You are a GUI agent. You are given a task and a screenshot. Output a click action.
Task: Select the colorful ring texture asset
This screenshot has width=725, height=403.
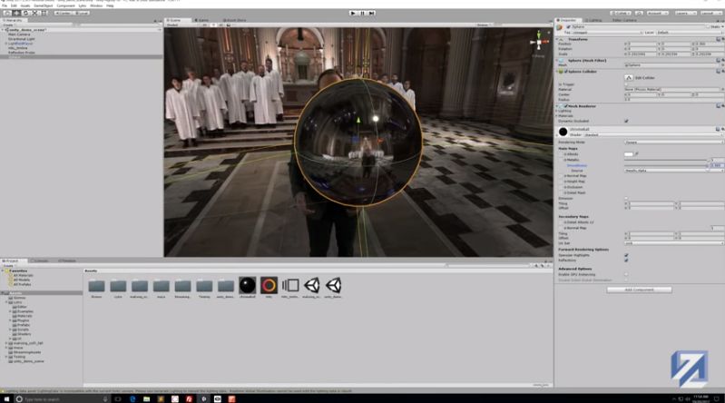[x=269, y=286]
